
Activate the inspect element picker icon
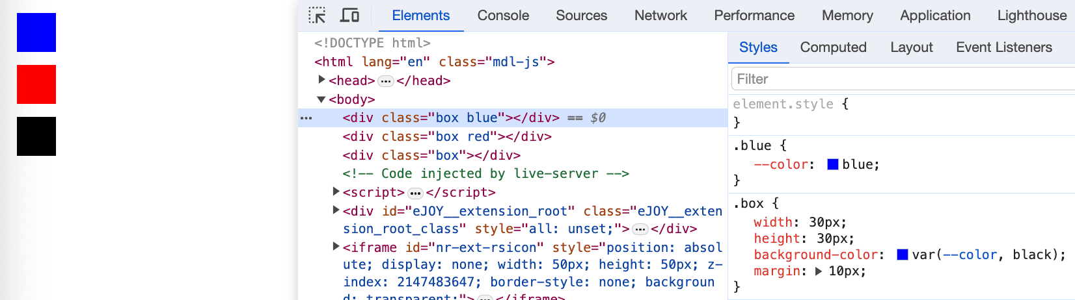[317, 15]
